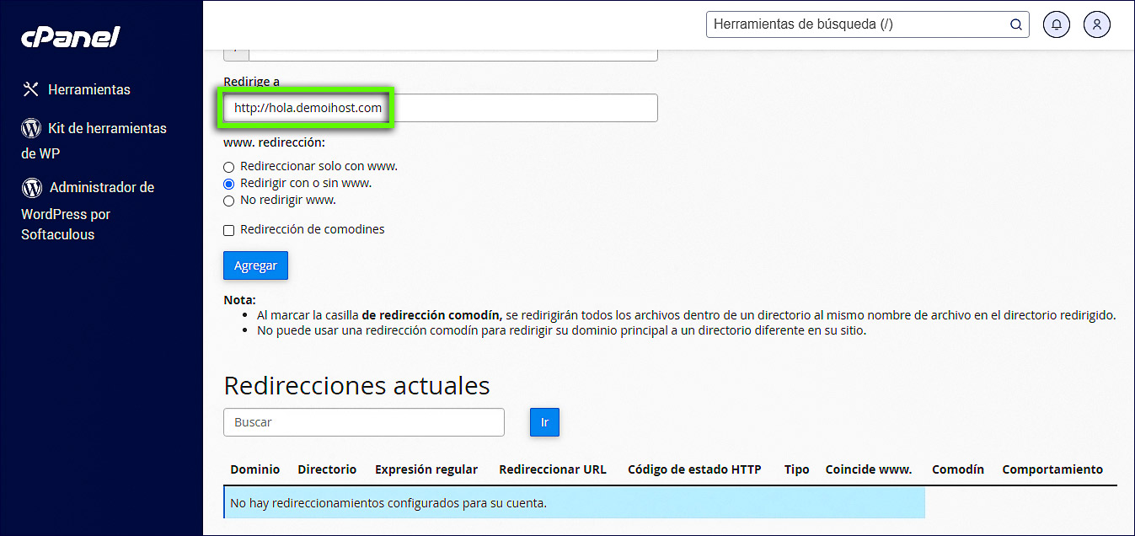Open the user account icon
Screen dimensions: 1135x536
point(1096,24)
